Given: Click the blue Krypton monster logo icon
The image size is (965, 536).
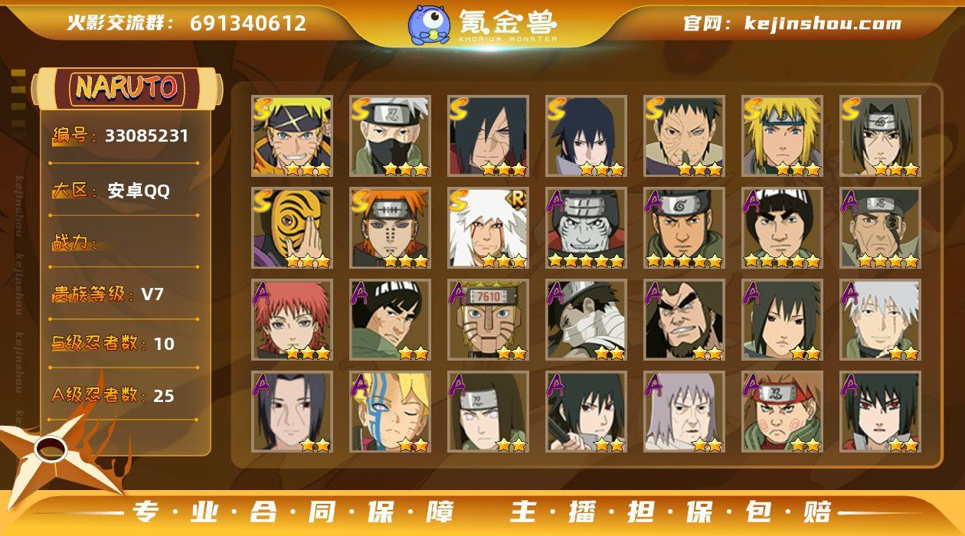Looking at the screenshot, I should coord(428,25).
